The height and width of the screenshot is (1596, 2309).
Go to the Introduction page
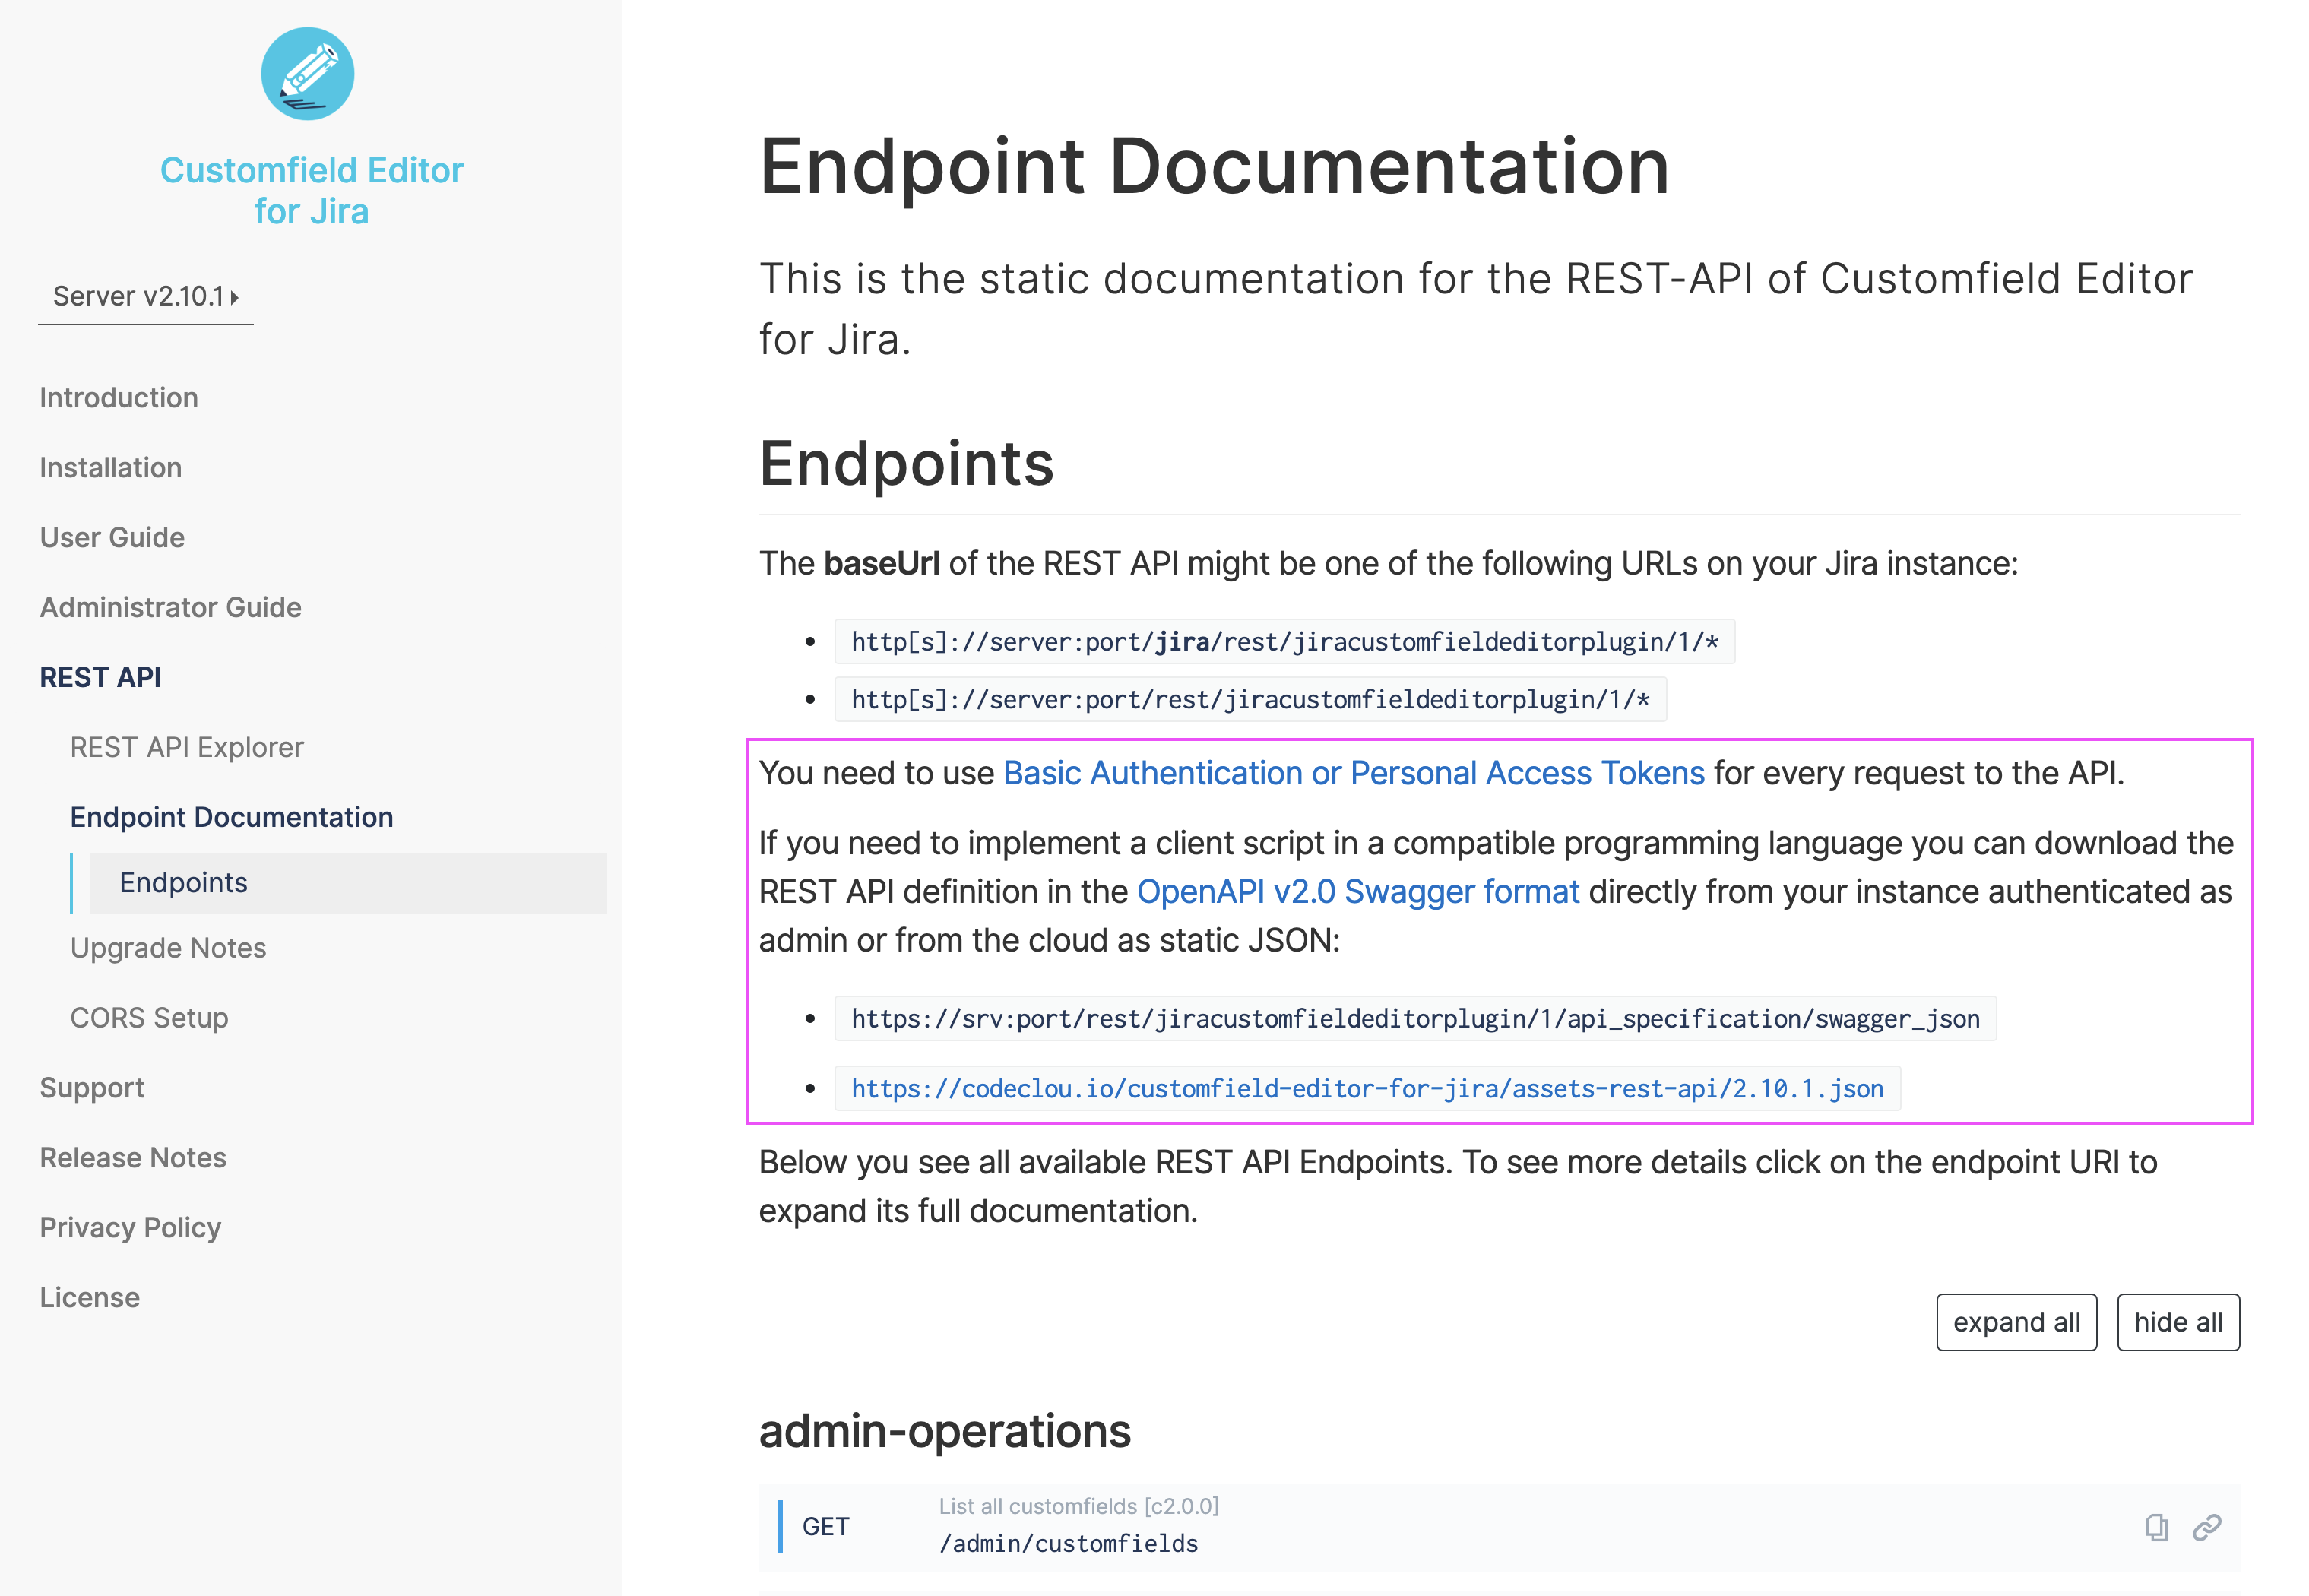point(119,397)
